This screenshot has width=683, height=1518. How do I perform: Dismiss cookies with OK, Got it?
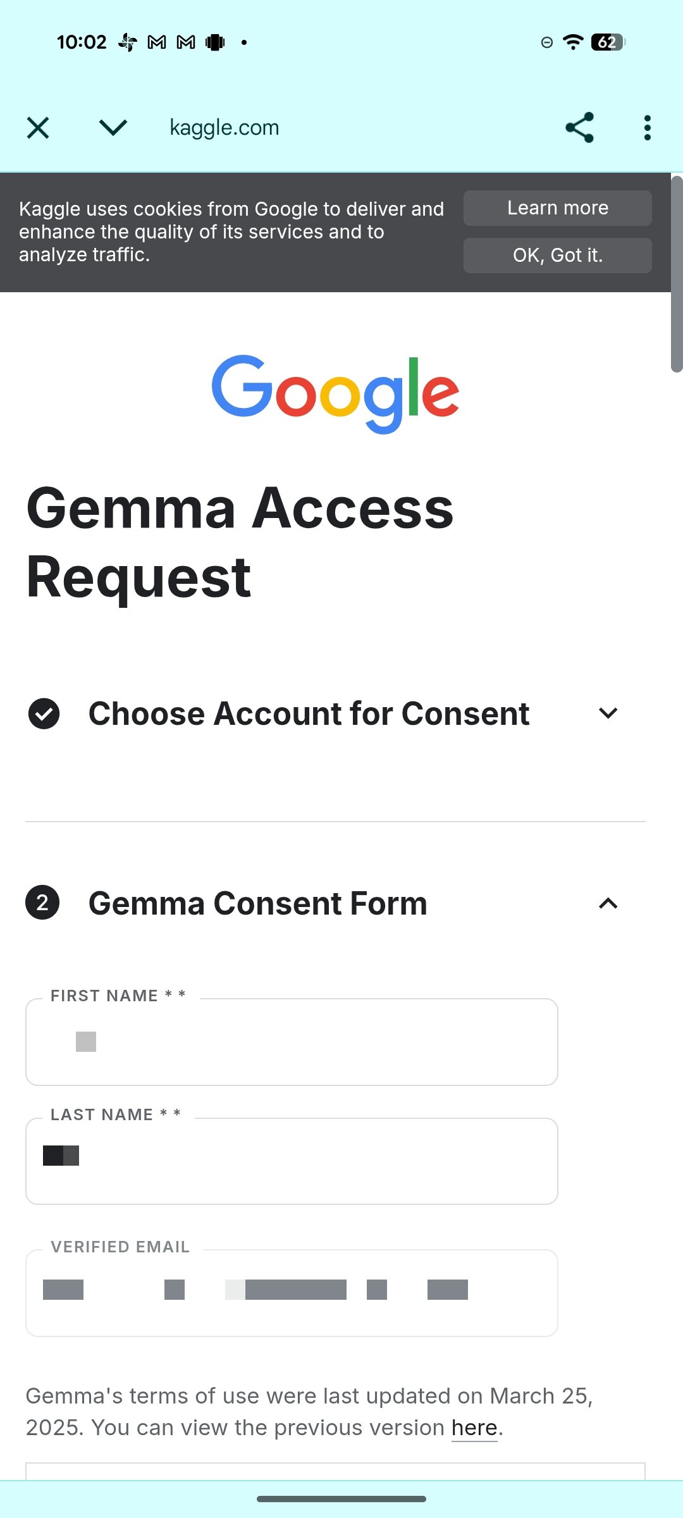557,256
